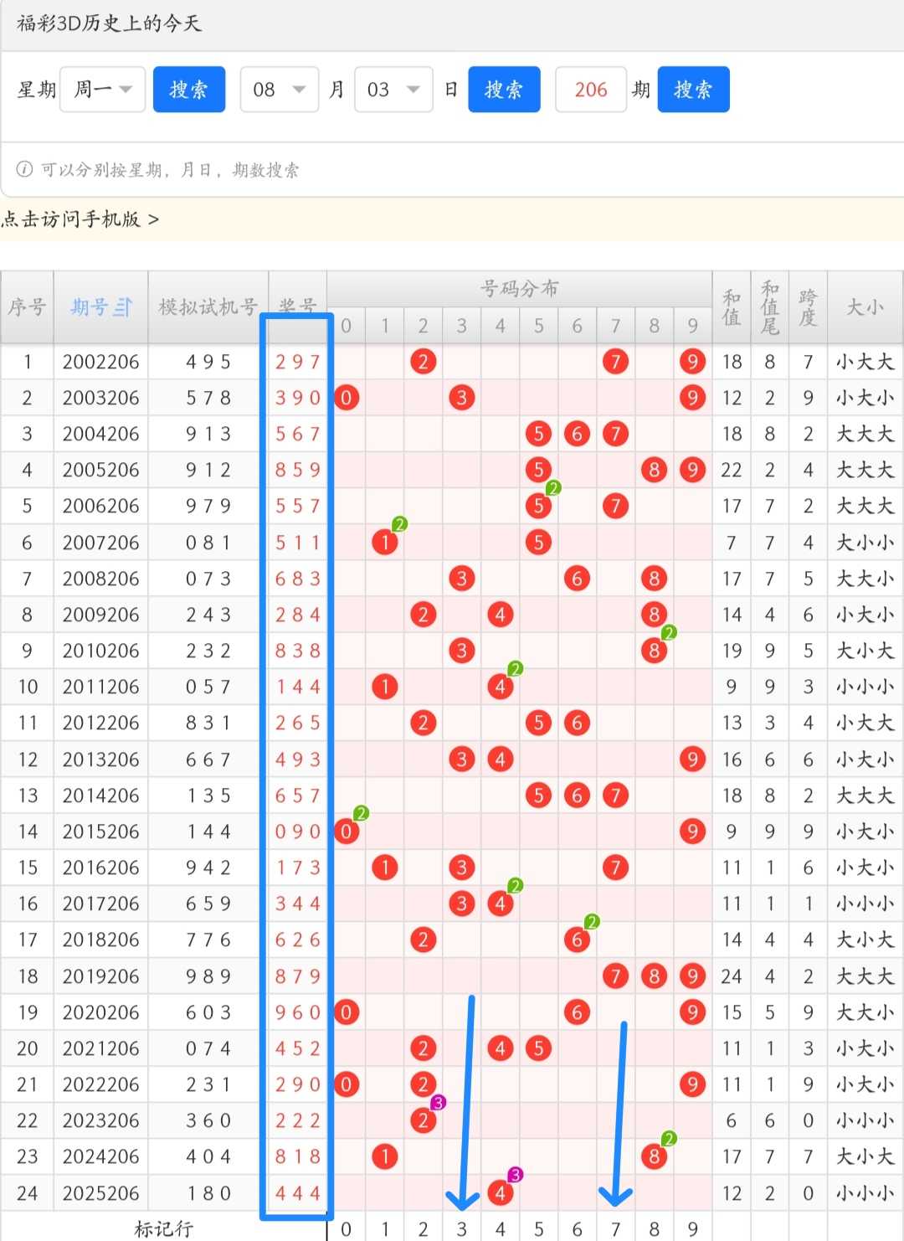Click issue number 2010206
This screenshot has height=1241, width=904.
tap(100, 651)
